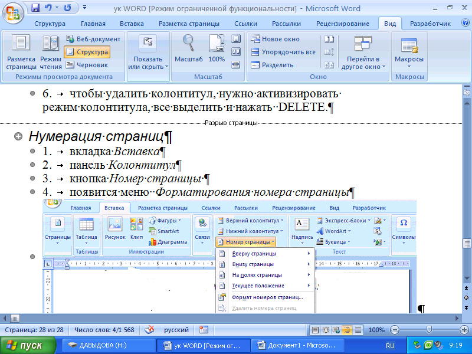Open the Разметка страницы ribbon tab
This screenshot has width=472, height=354.
(x=189, y=24)
